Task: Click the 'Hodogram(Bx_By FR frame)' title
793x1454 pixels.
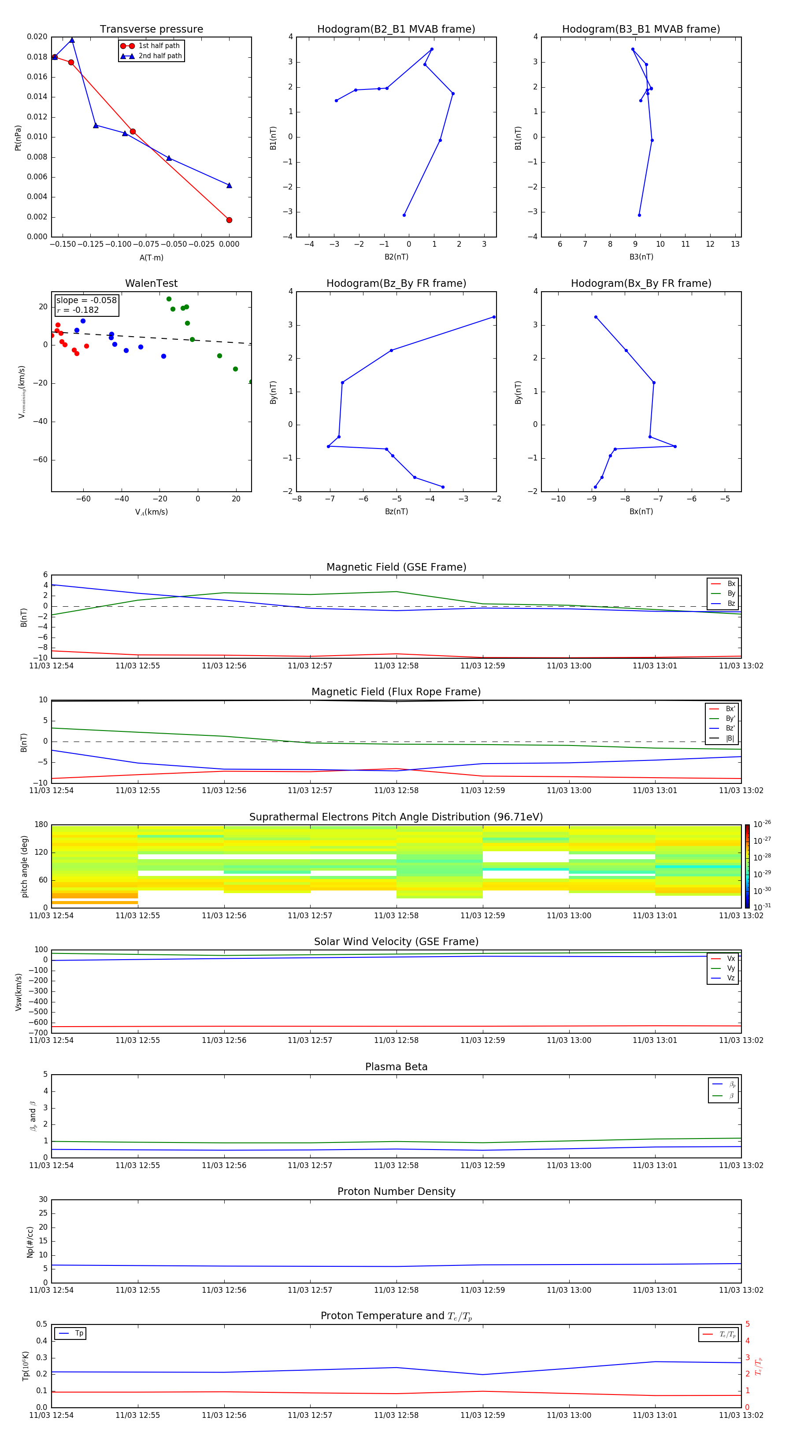Action: pyautogui.click(x=641, y=283)
